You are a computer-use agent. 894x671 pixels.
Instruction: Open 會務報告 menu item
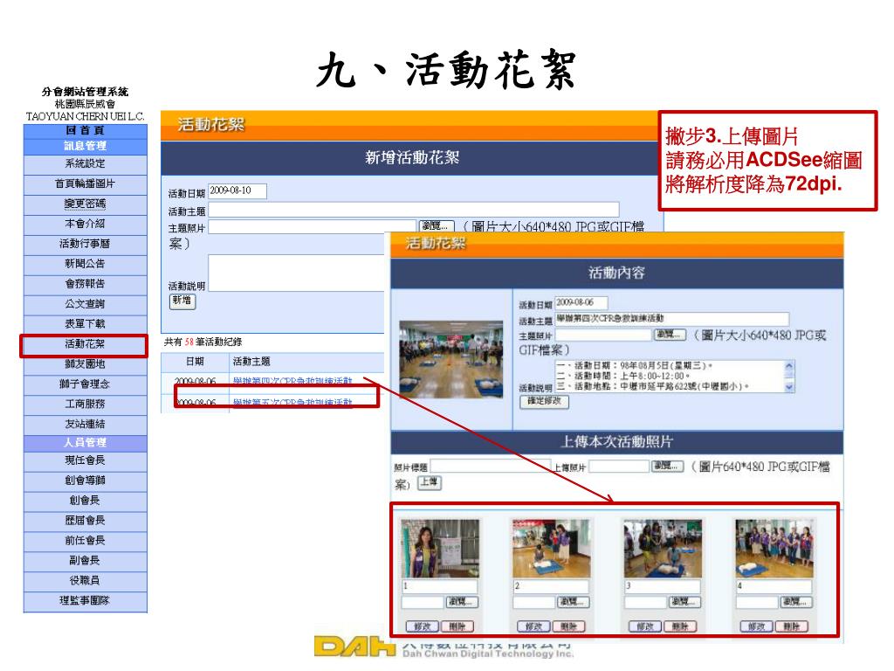tap(85, 284)
